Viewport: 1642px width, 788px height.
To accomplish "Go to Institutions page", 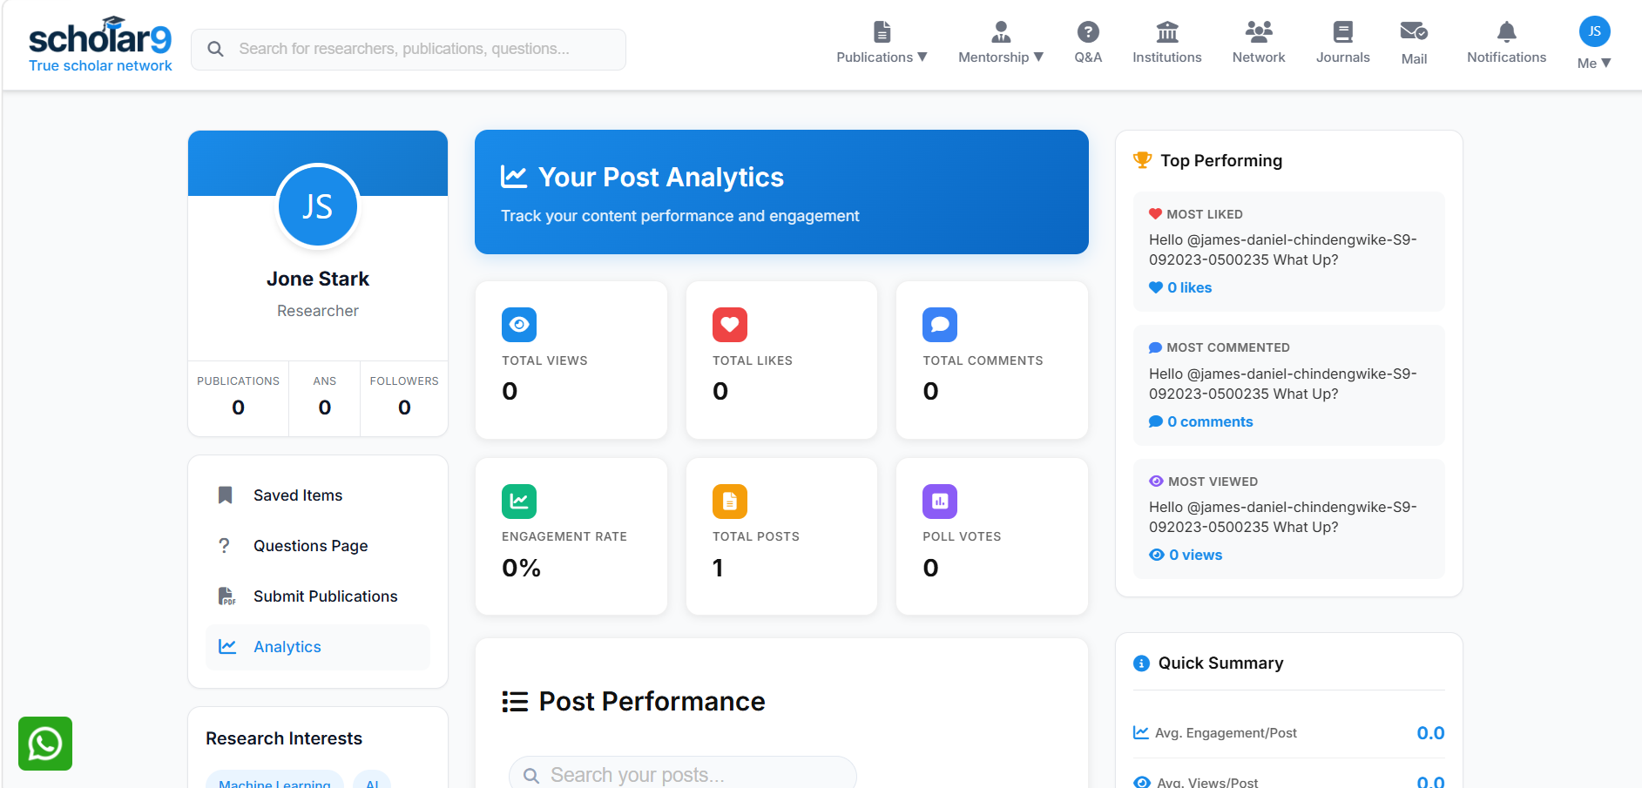I will click(x=1166, y=43).
